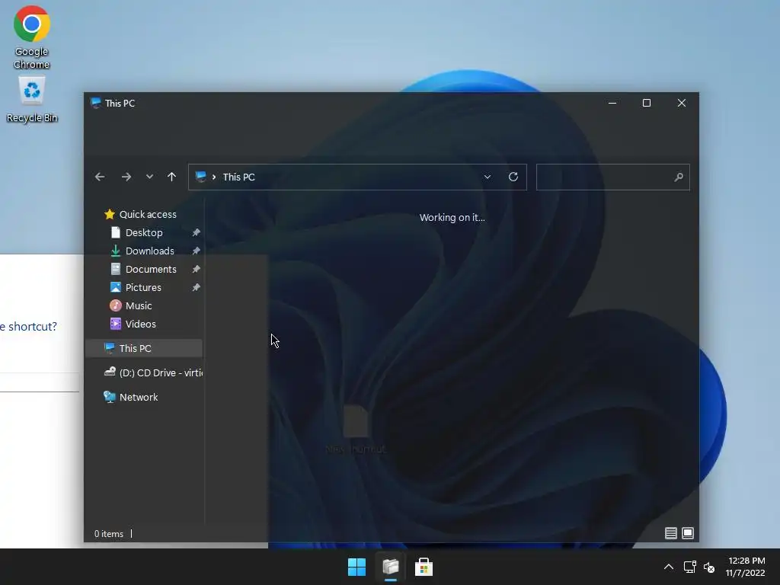This screenshot has width=780, height=585.
Task: Click the This PC title bar icon
Action: [95, 103]
